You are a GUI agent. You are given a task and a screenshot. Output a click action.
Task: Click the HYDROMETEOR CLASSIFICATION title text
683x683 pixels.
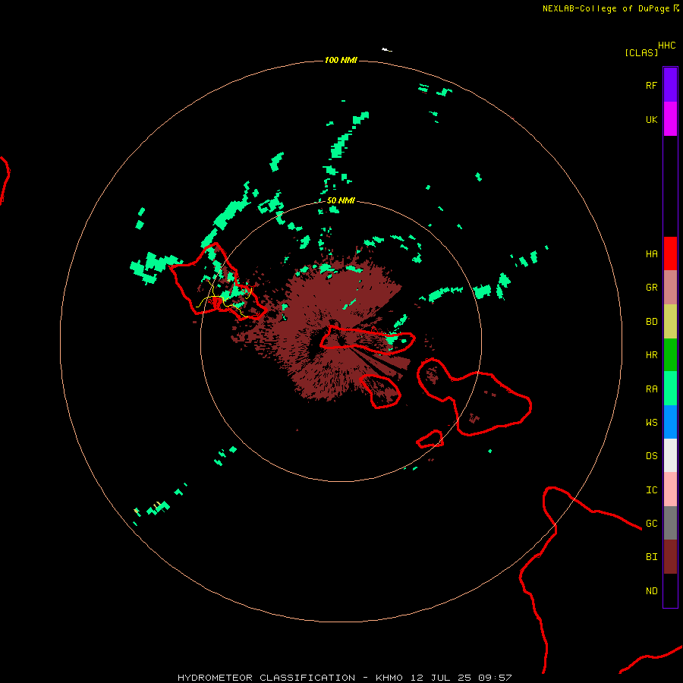coord(266,678)
